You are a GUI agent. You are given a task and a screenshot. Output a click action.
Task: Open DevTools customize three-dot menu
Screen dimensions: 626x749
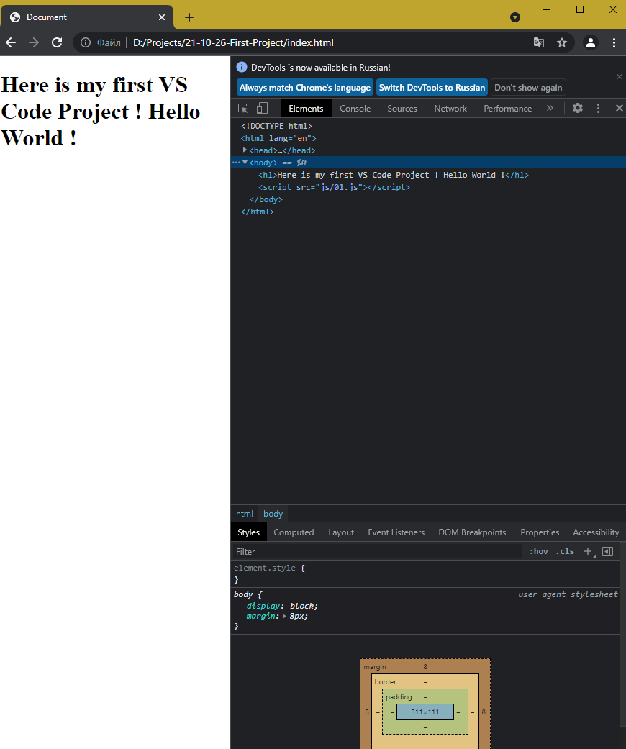click(598, 108)
